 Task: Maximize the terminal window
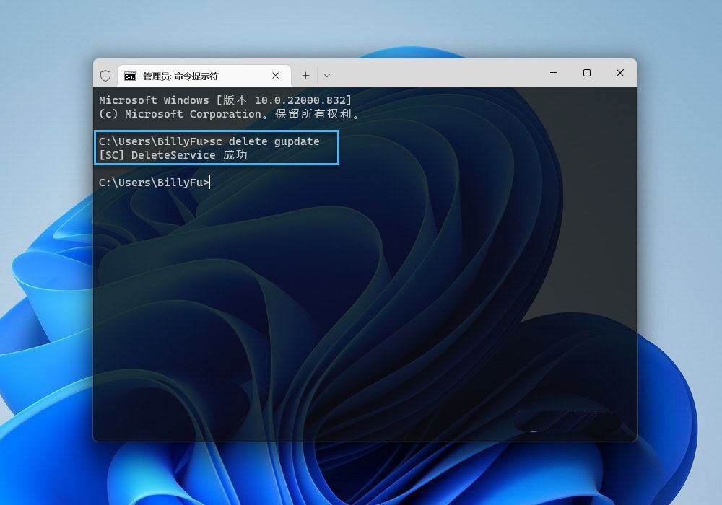coord(587,73)
